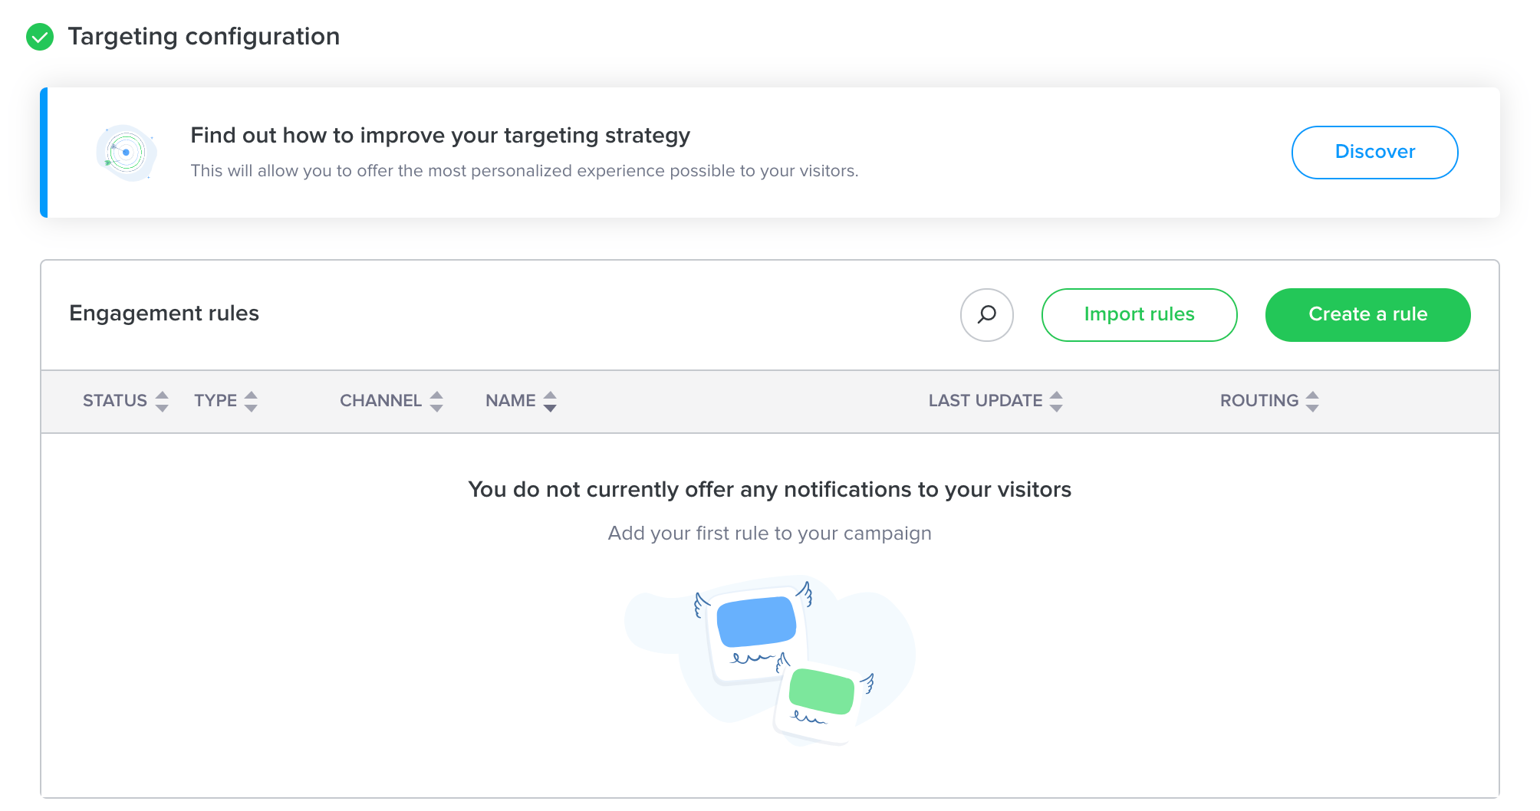Screen dimensions: 1540x811
Task: Click the 'Find out how to improve your targeting strategy' heading
Action: pyautogui.click(x=440, y=136)
